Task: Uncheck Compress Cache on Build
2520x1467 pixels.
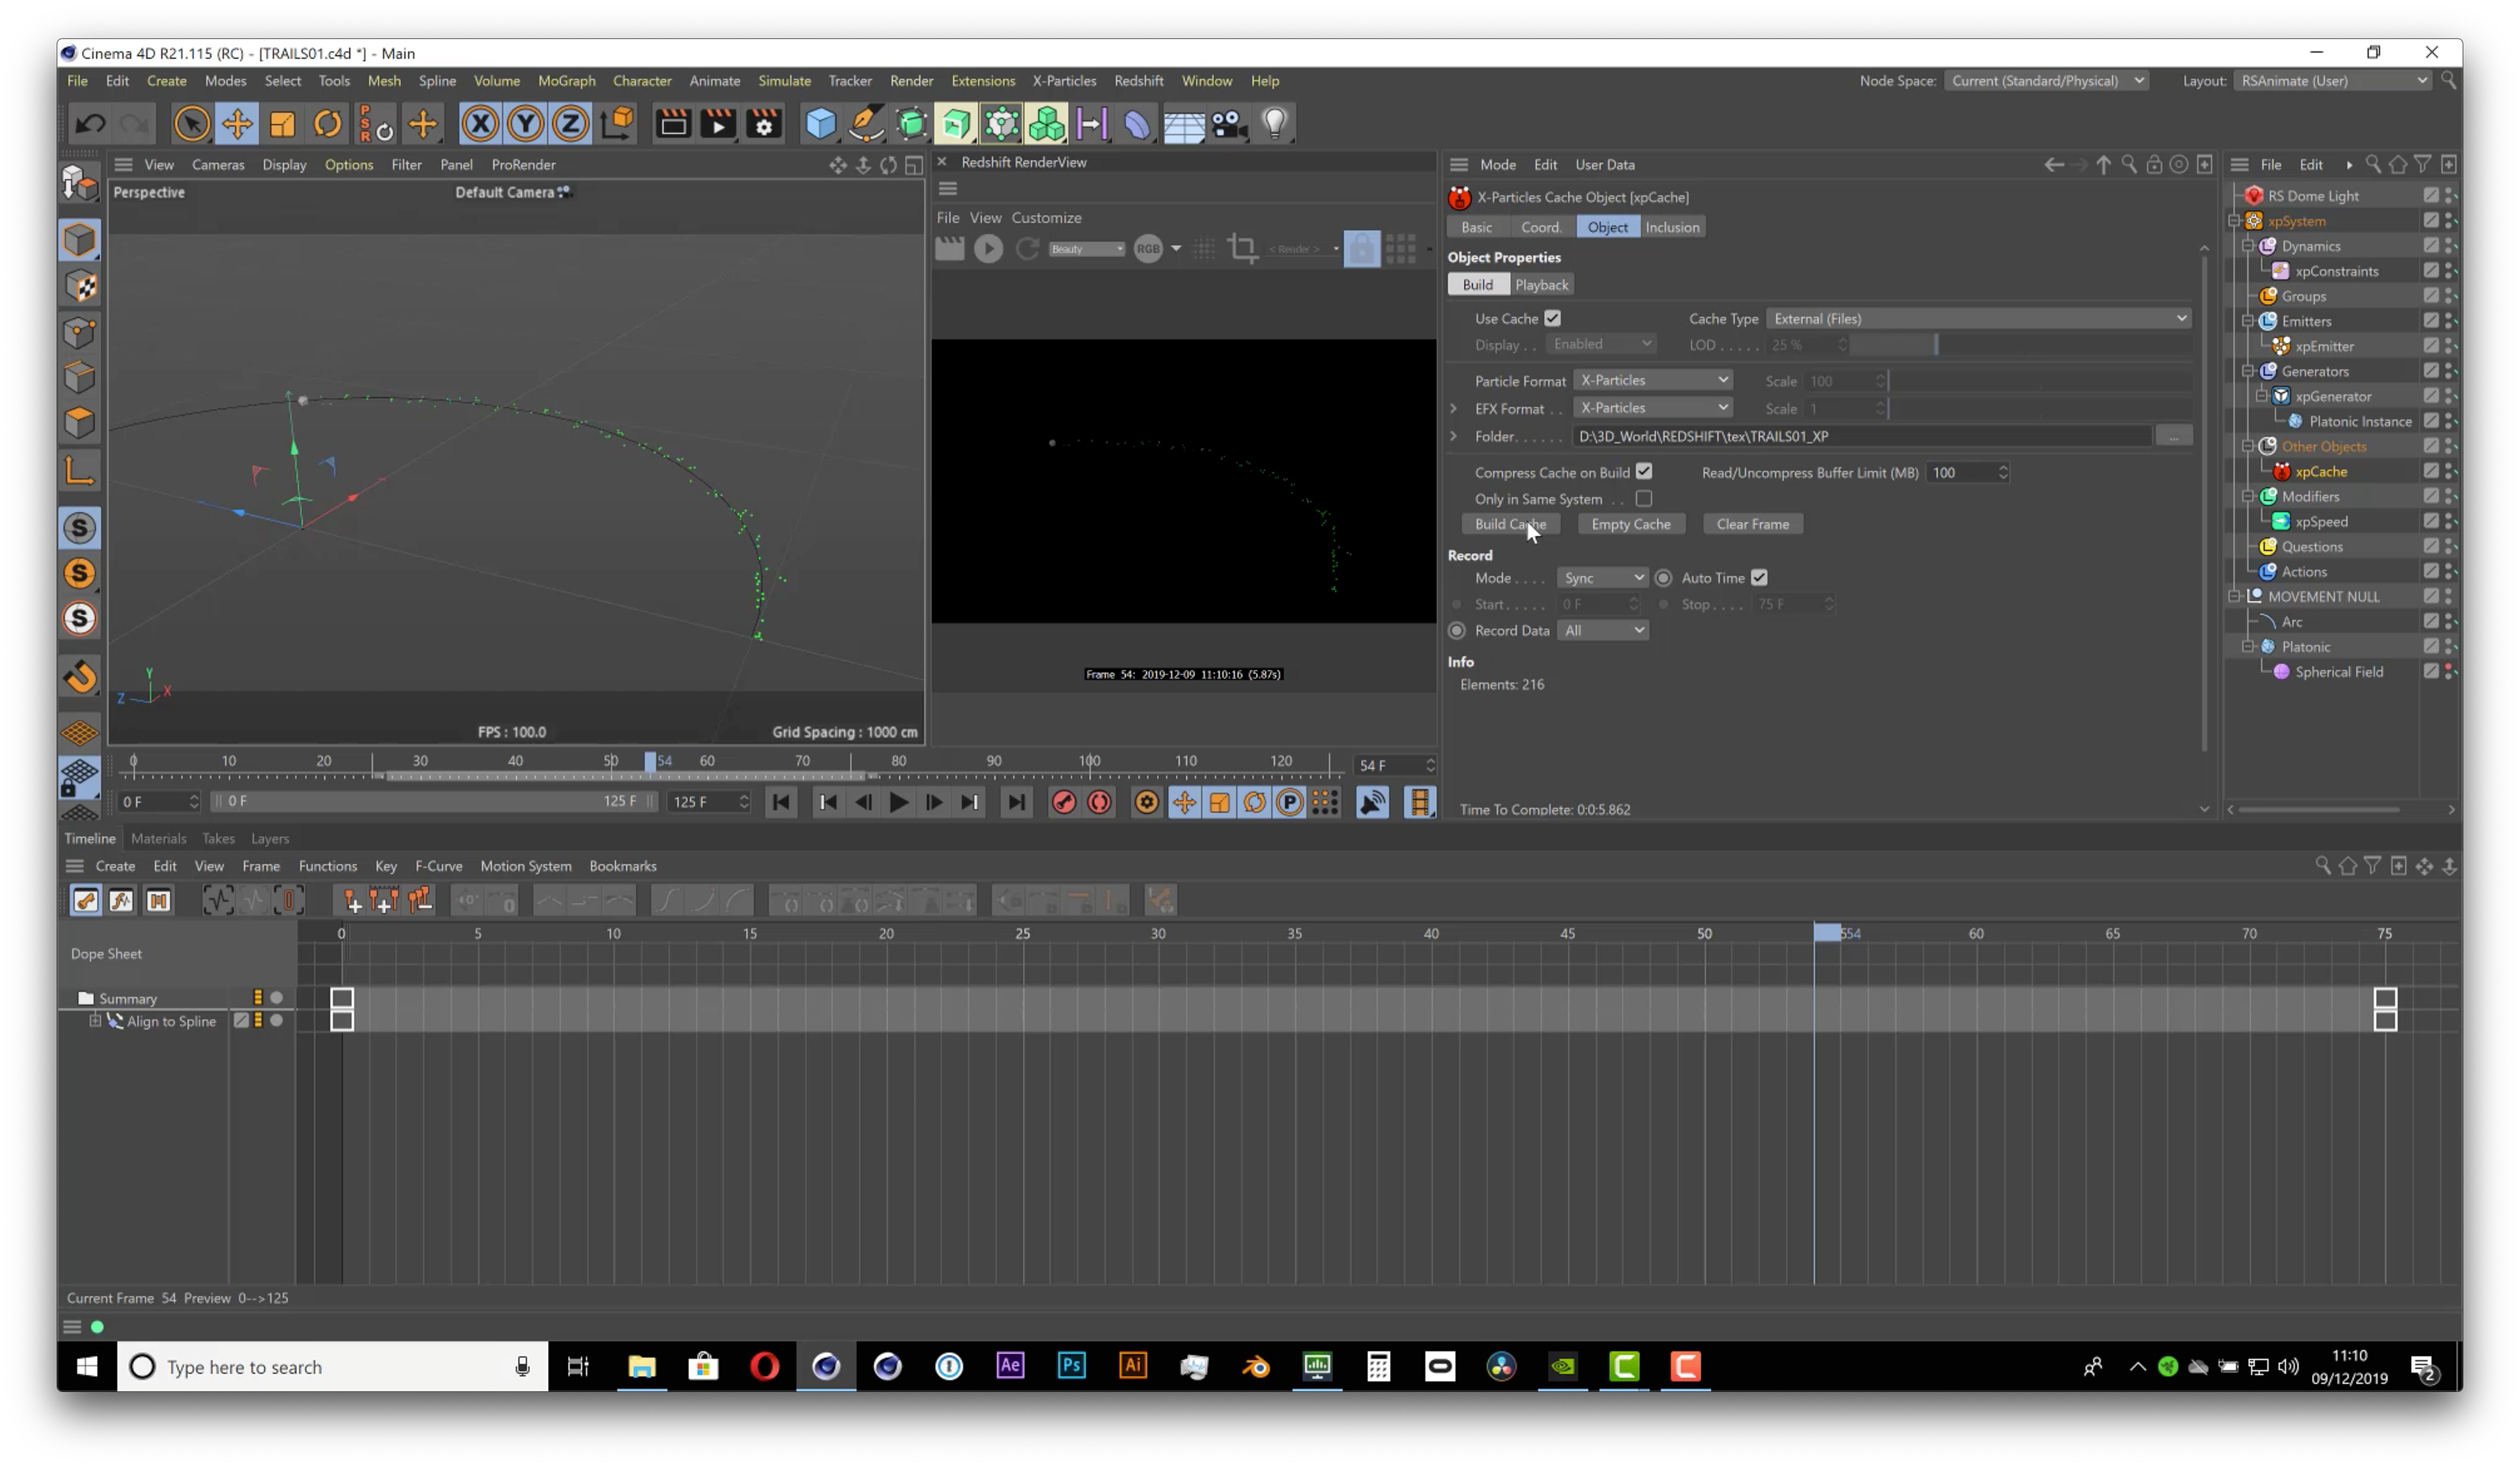Action: [x=1644, y=471]
